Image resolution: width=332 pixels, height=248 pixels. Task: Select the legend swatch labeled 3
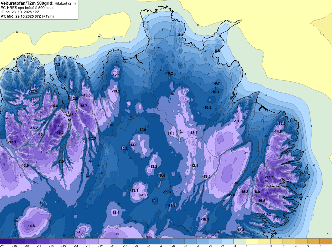pos(289,241)
